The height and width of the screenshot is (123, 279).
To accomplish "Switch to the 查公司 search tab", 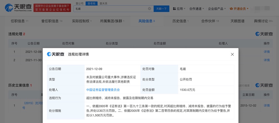I will pyautogui.click(x=79, y=3).
